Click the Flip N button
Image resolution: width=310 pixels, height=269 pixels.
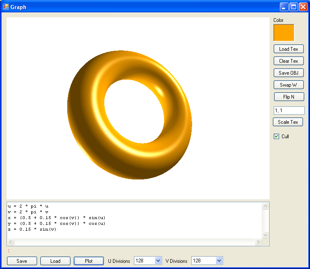(289, 97)
